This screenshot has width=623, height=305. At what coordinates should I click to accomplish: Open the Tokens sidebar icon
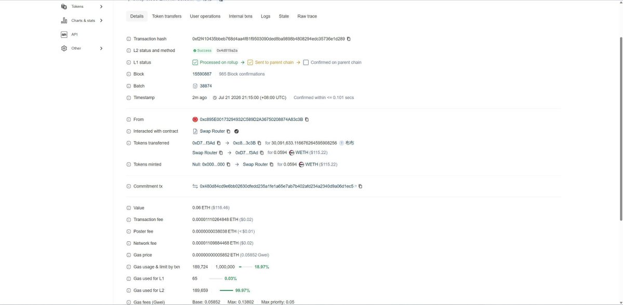point(64,6)
